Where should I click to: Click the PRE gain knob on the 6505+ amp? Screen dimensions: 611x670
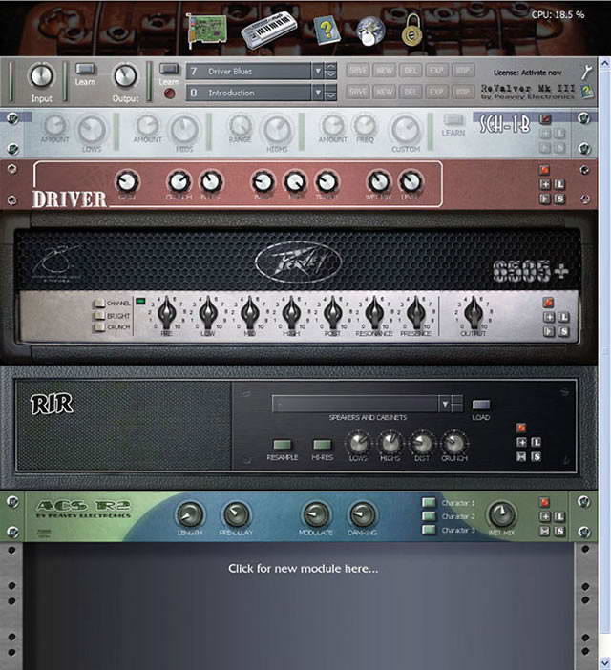tap(167, 313)
